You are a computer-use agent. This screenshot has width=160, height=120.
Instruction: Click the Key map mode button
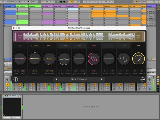[139, 2]
